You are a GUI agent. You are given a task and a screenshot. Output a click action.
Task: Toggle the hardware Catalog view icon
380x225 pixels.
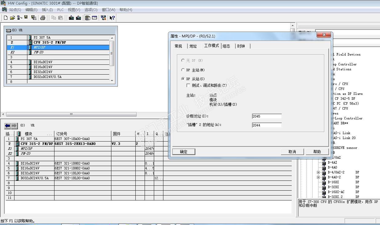coord(87,18)
